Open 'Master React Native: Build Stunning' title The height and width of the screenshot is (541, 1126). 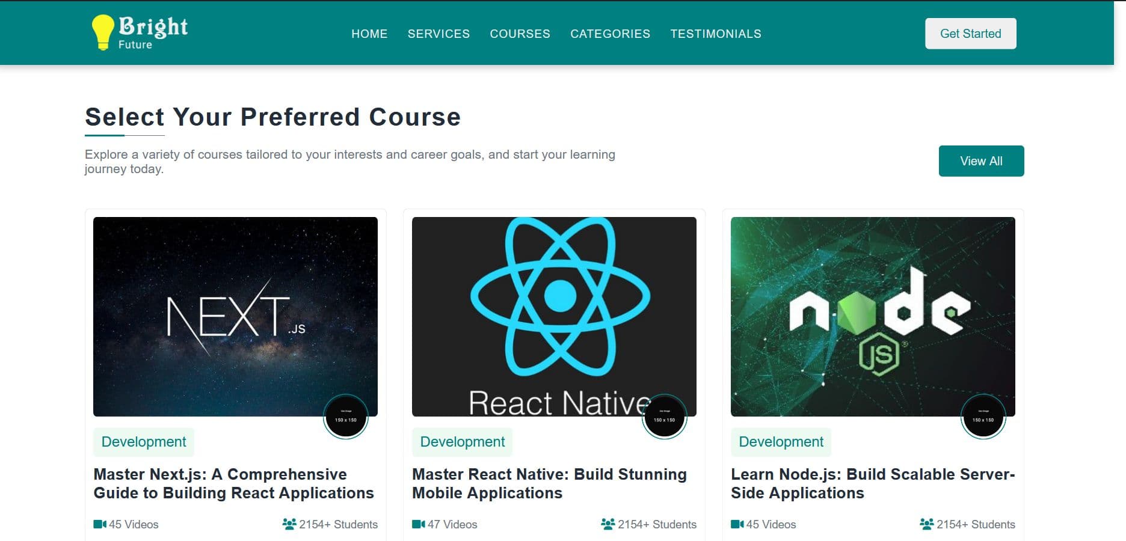click(x=549, y=483)
